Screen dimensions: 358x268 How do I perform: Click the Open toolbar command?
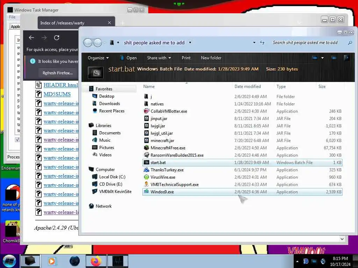(129, 58)
